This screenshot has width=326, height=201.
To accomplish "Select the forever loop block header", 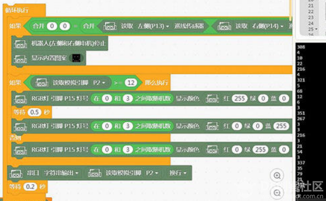I will coord(17,10).
